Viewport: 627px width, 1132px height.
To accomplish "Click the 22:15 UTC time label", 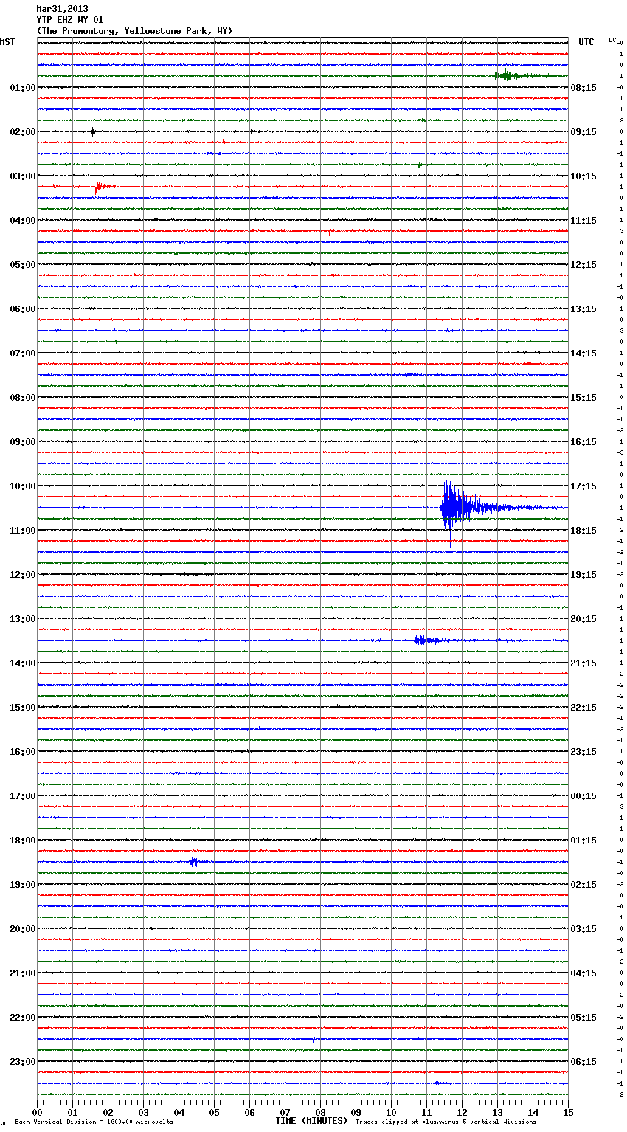I will point(583,708).
